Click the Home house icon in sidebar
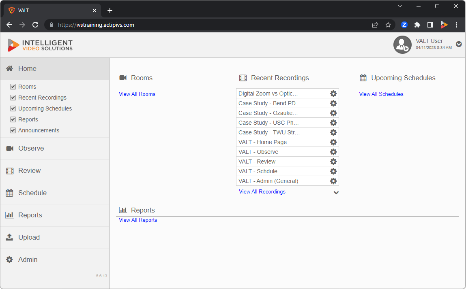This screenshot has height=289, width=466. [9, 68]
